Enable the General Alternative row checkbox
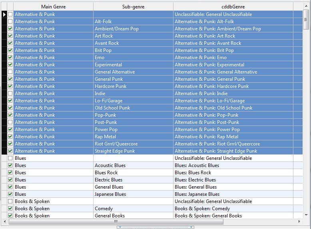 (x=10, y=72)
